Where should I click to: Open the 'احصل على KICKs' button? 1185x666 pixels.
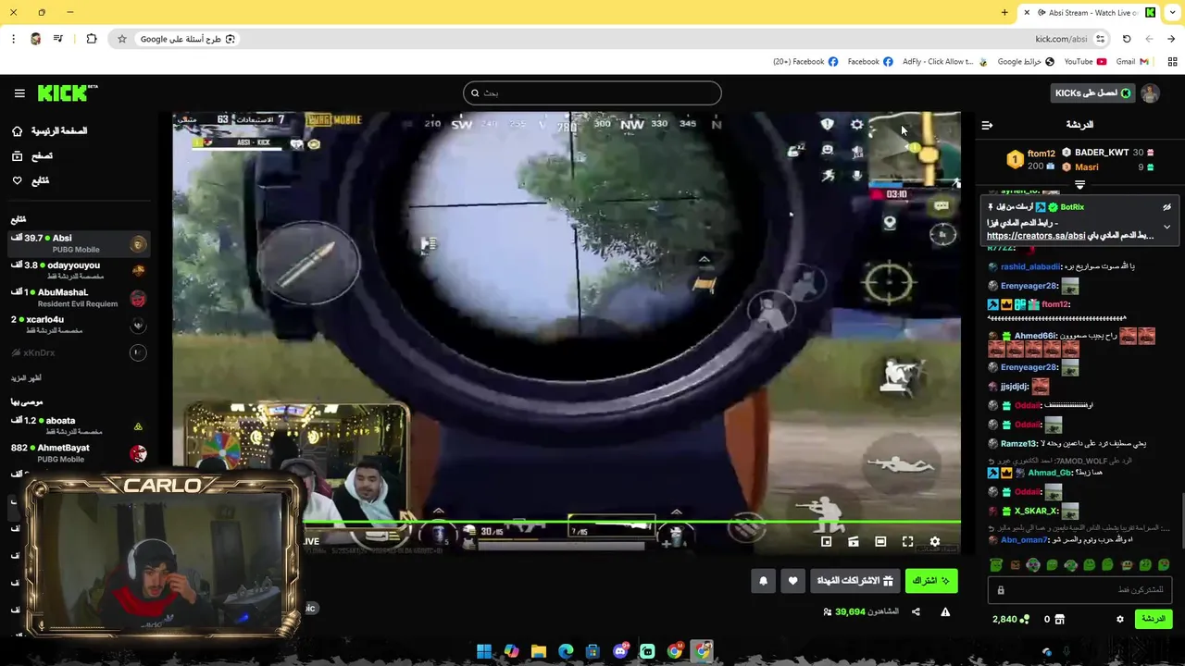coord(1093,93)
